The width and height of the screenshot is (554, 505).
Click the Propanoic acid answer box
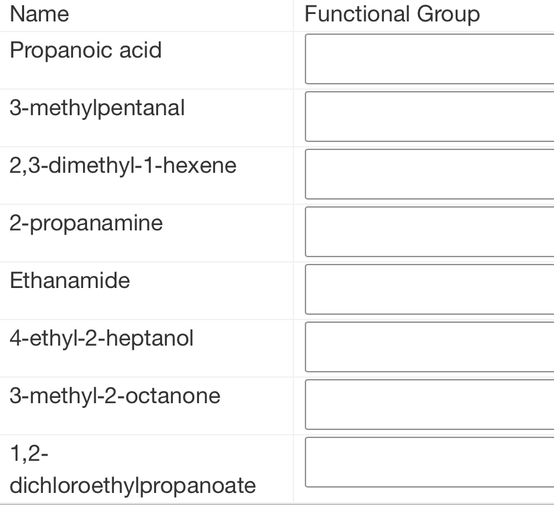coord(429,59)
